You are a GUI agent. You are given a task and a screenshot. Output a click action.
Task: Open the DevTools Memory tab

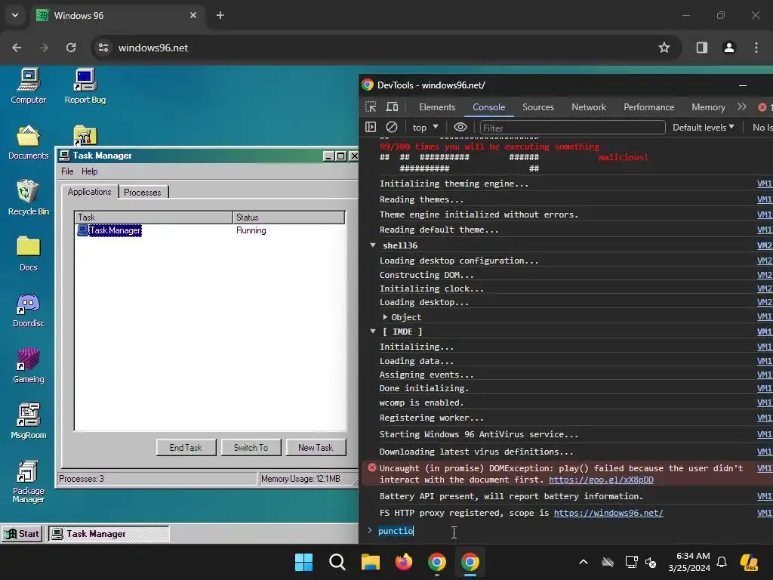pyautogui.click(x=708, y=107)
